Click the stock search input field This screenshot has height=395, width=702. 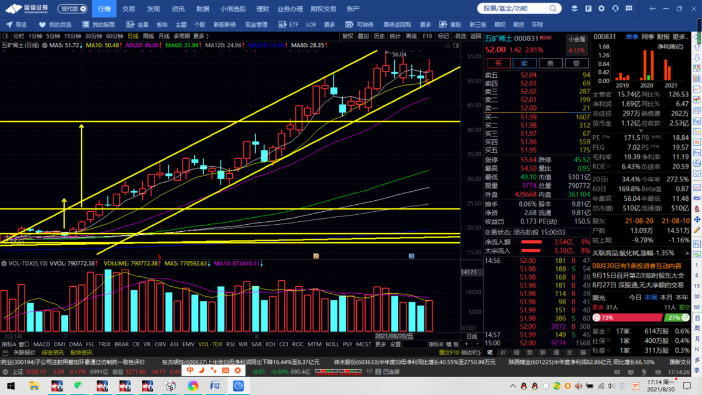pos(514,9)
